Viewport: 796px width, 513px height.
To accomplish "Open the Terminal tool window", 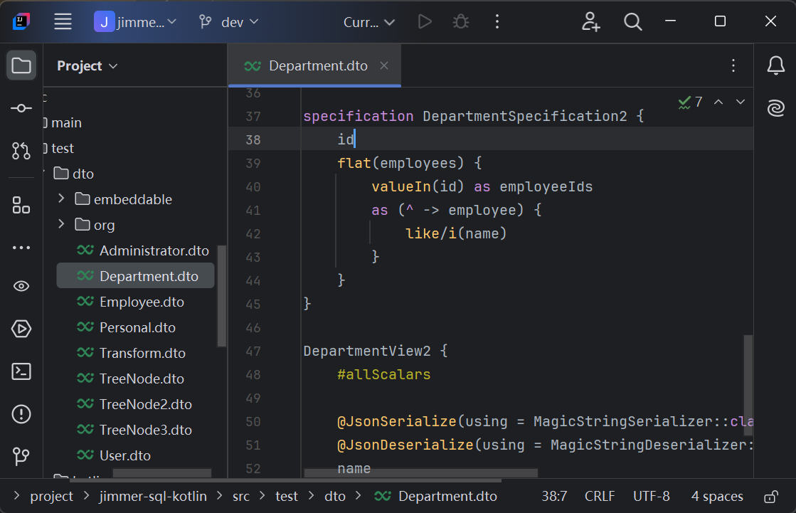I will 21,371.
